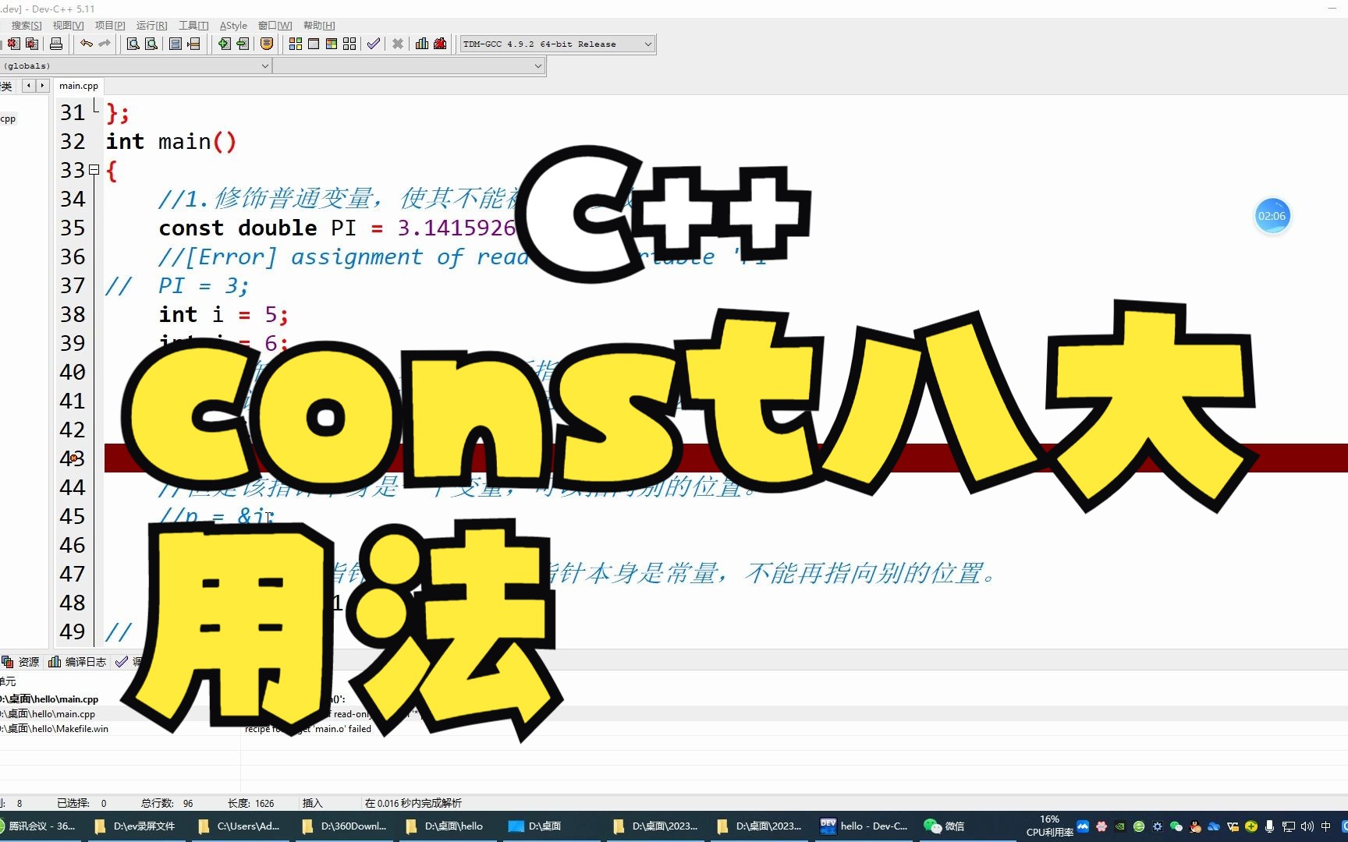This screenshot has width=1348, height=842.
Task: Click the close file toolbar icon
Action: pos(13,44)
